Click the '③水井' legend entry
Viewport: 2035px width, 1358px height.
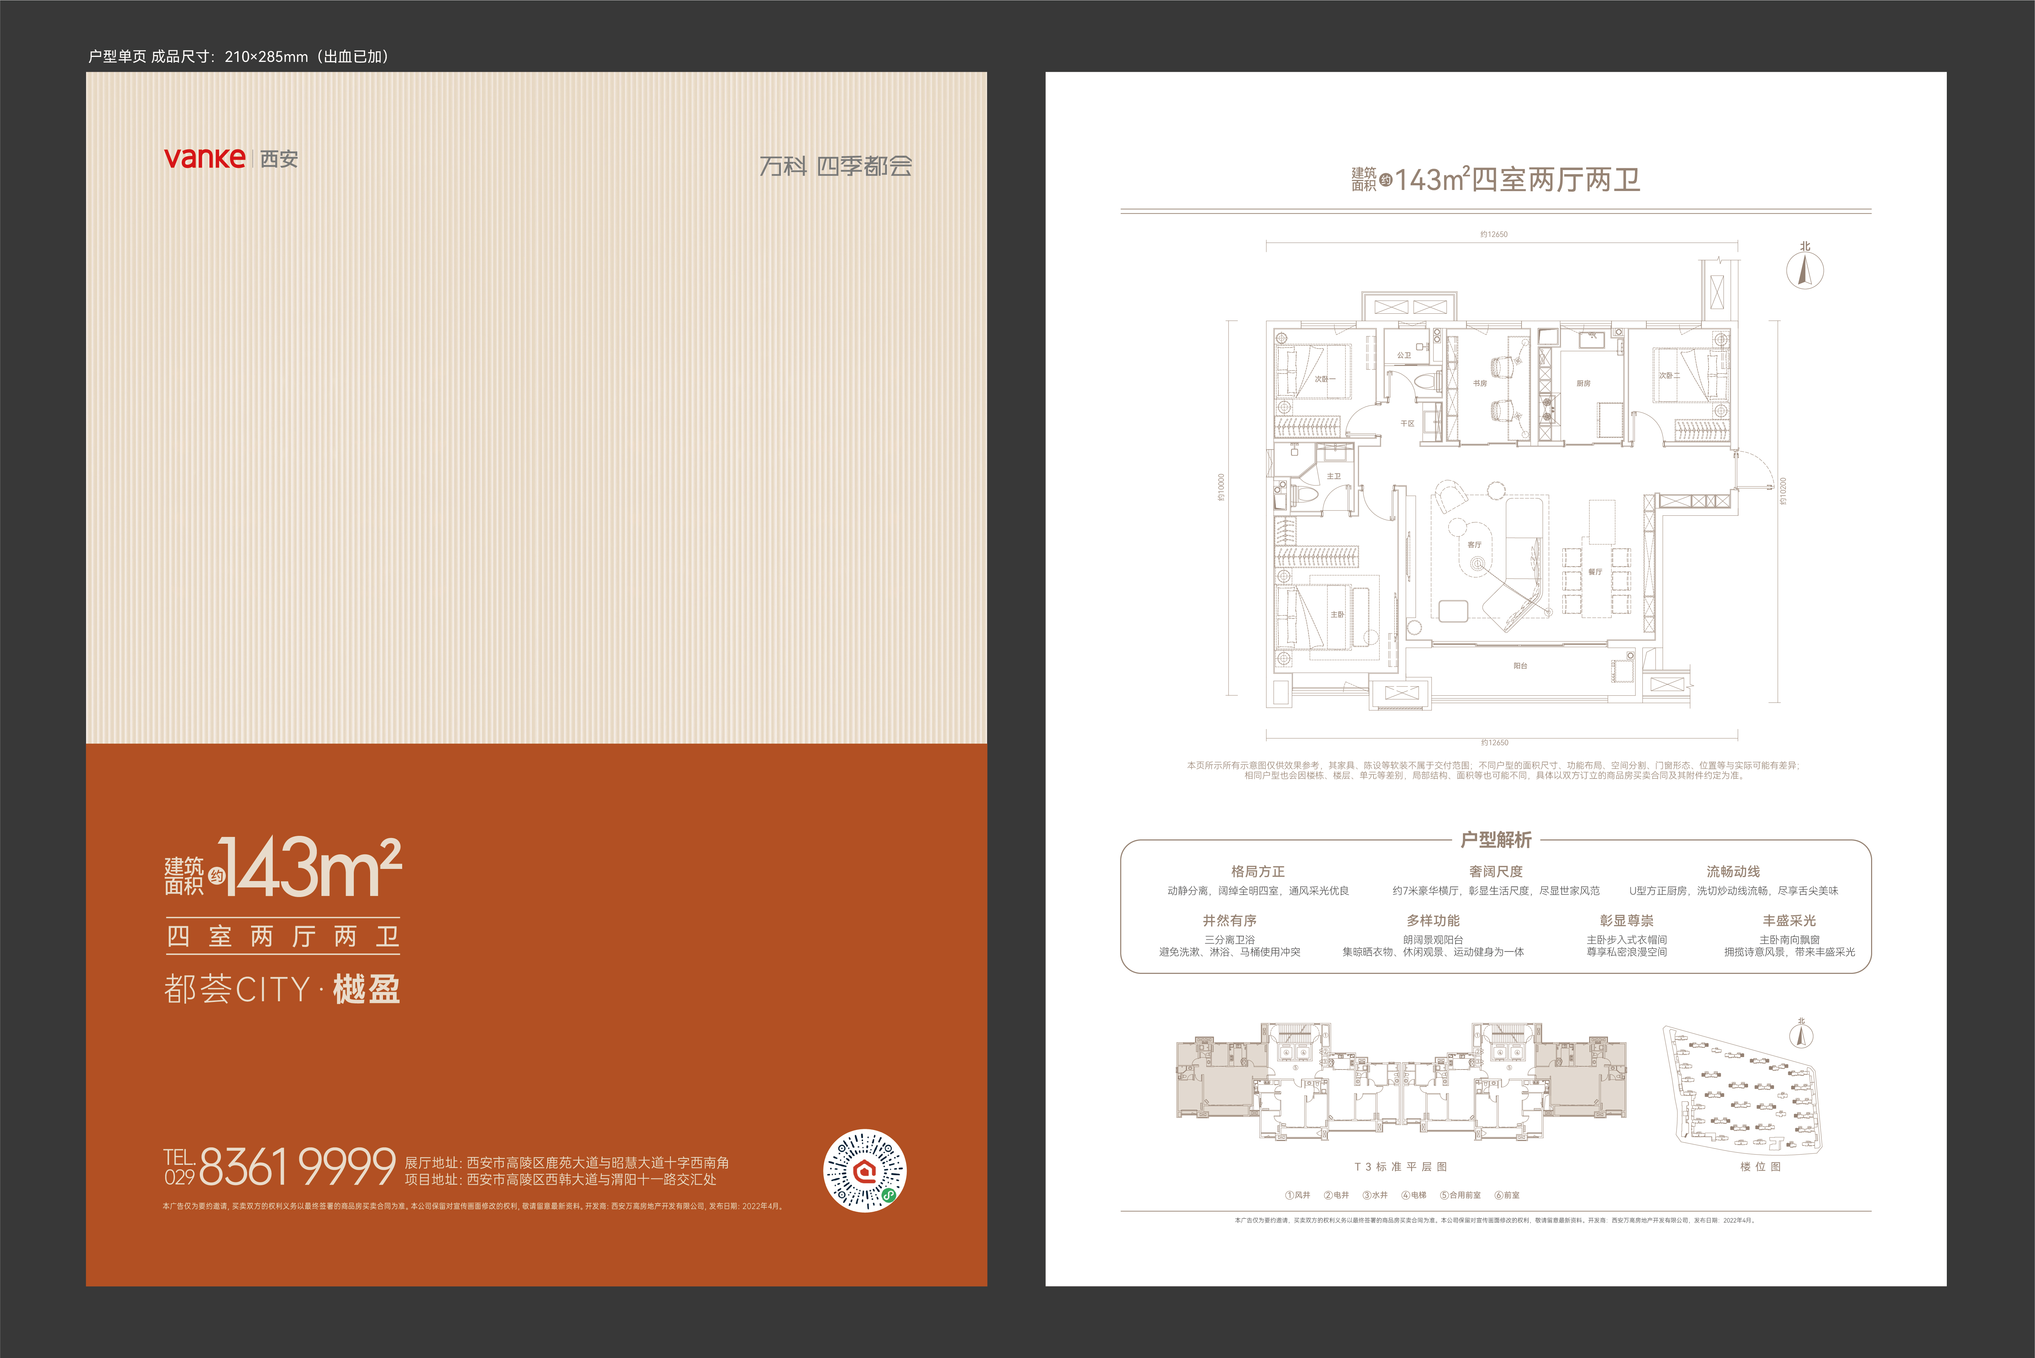[x=1375, y=1195]
